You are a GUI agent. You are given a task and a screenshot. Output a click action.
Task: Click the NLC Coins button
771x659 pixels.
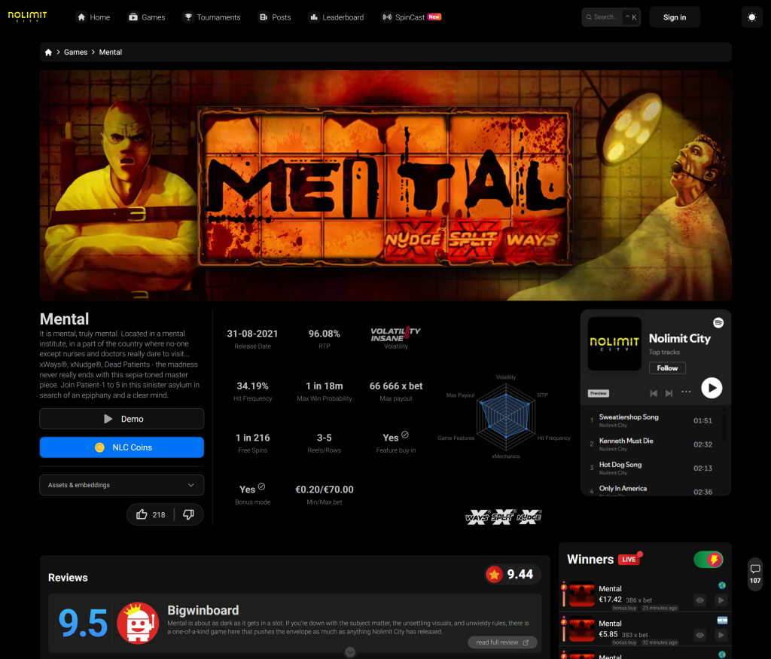coord(121,447)
